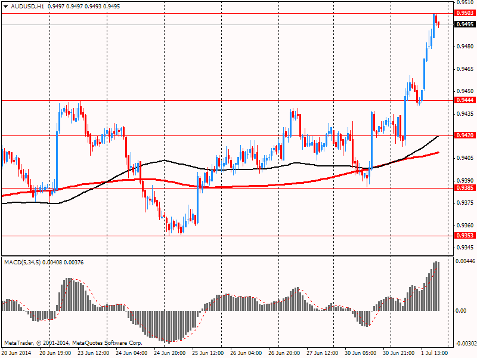Click the 20 Jun 2014 time label
Viewport: 477px width, 358px height.
tap(17, 353)
